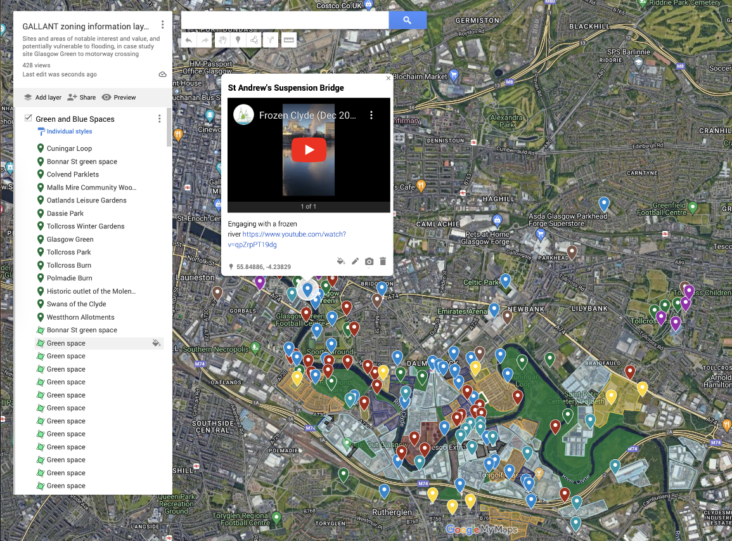Click the Last edit was seconds ago text
Viewport: 732px width, 541px height.
point(60,74)
